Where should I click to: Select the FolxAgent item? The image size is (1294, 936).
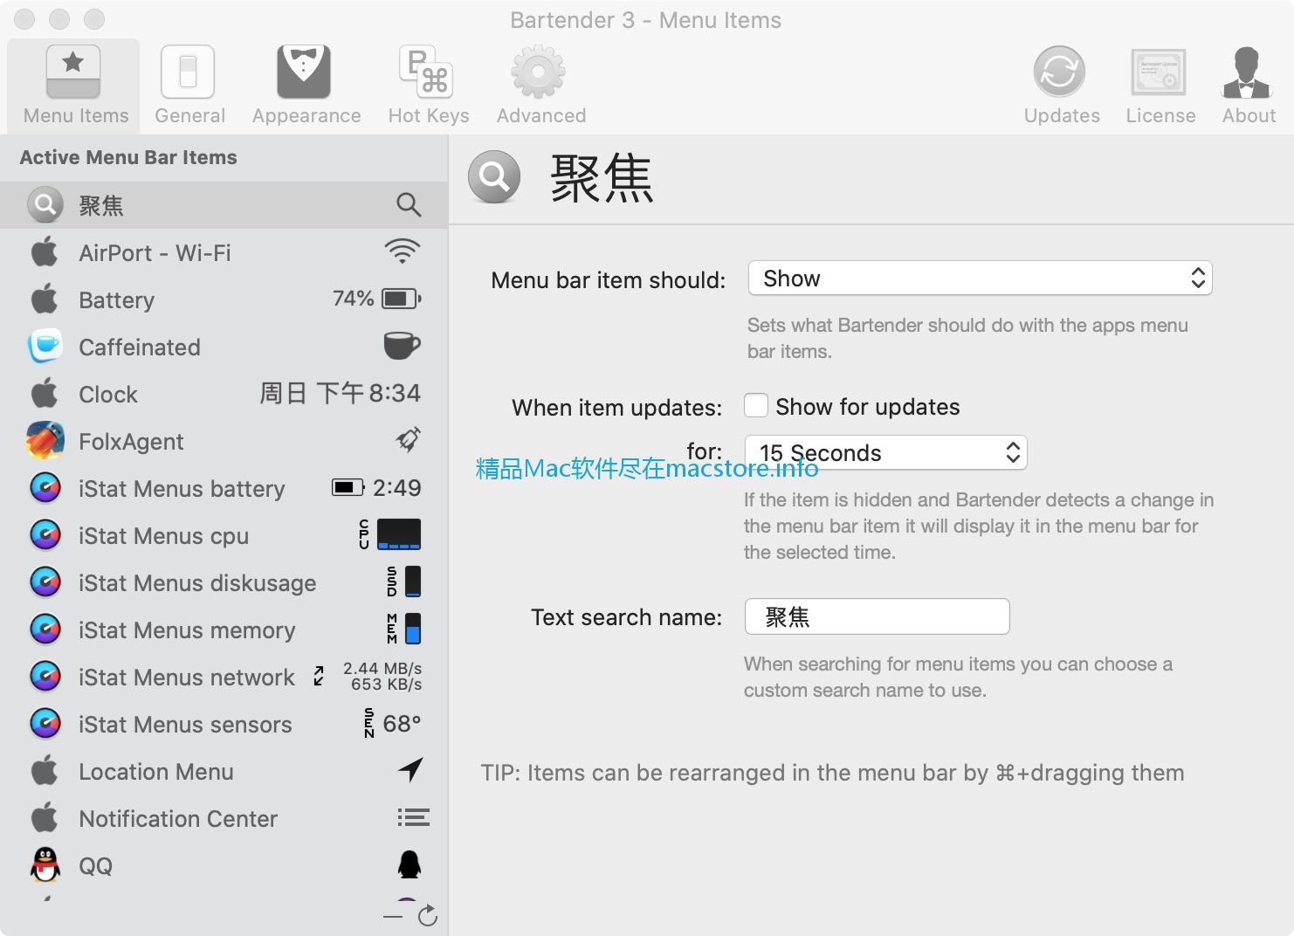point(224,441)
